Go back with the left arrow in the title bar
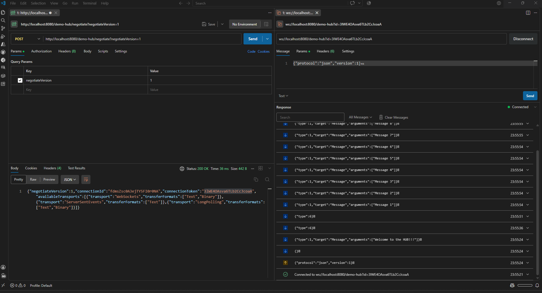The width and height of the screenshot is (542, 293). 181,3
